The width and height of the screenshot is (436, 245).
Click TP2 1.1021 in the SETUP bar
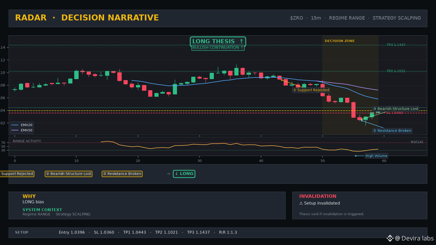click(x=167, y=232)
